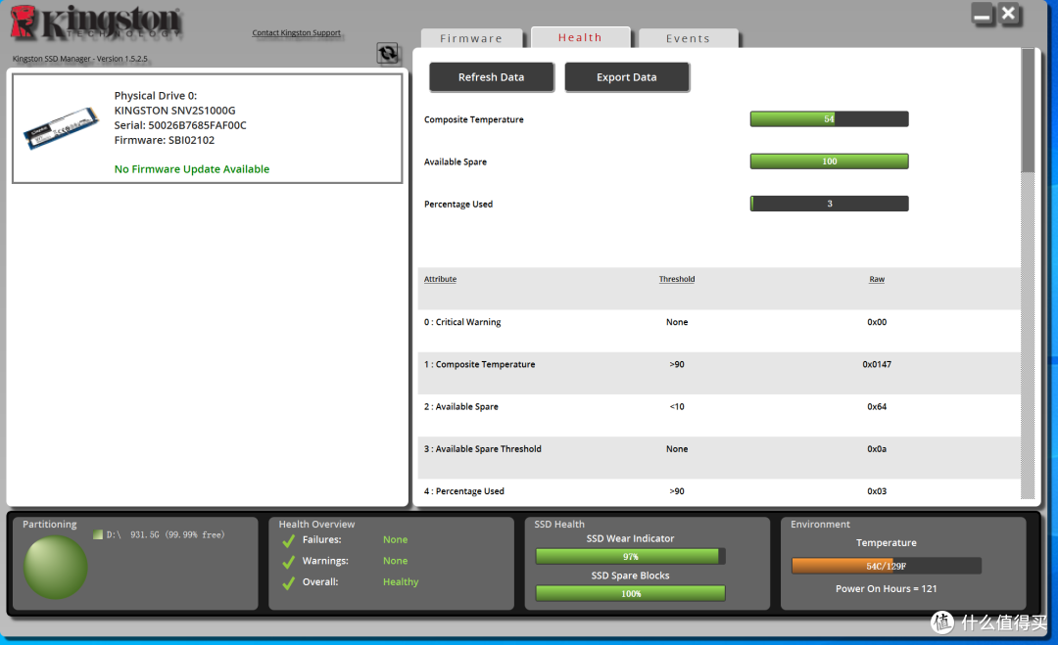Select the Health tab

point(580,37)
